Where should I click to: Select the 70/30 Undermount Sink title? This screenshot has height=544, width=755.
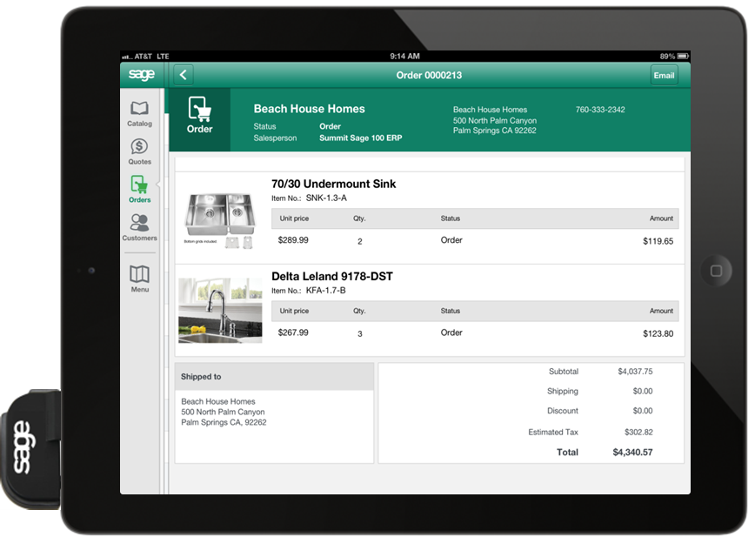[x=333, y=184]
